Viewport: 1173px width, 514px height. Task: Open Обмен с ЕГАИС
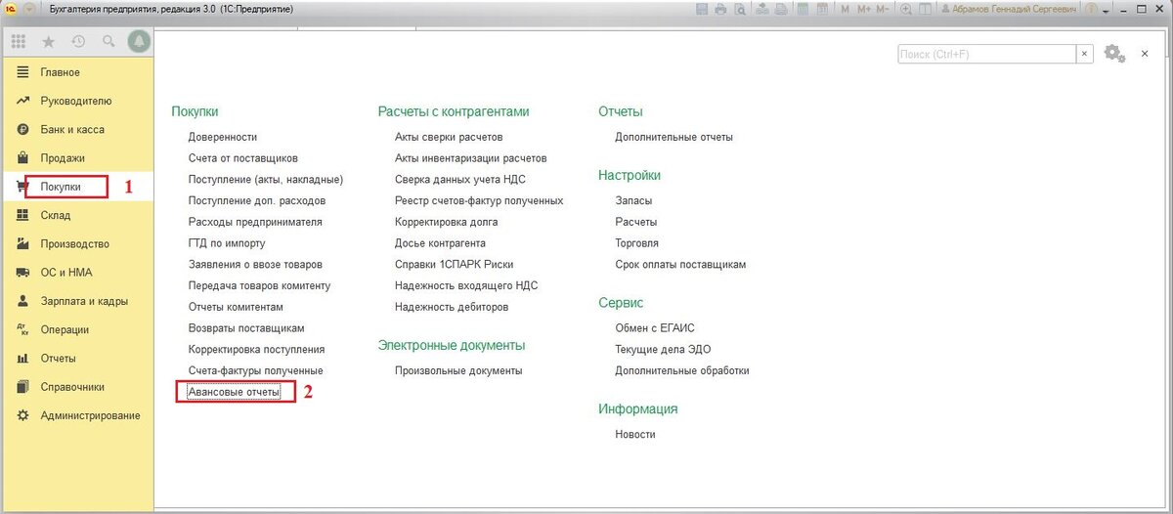tap(655, 327)
